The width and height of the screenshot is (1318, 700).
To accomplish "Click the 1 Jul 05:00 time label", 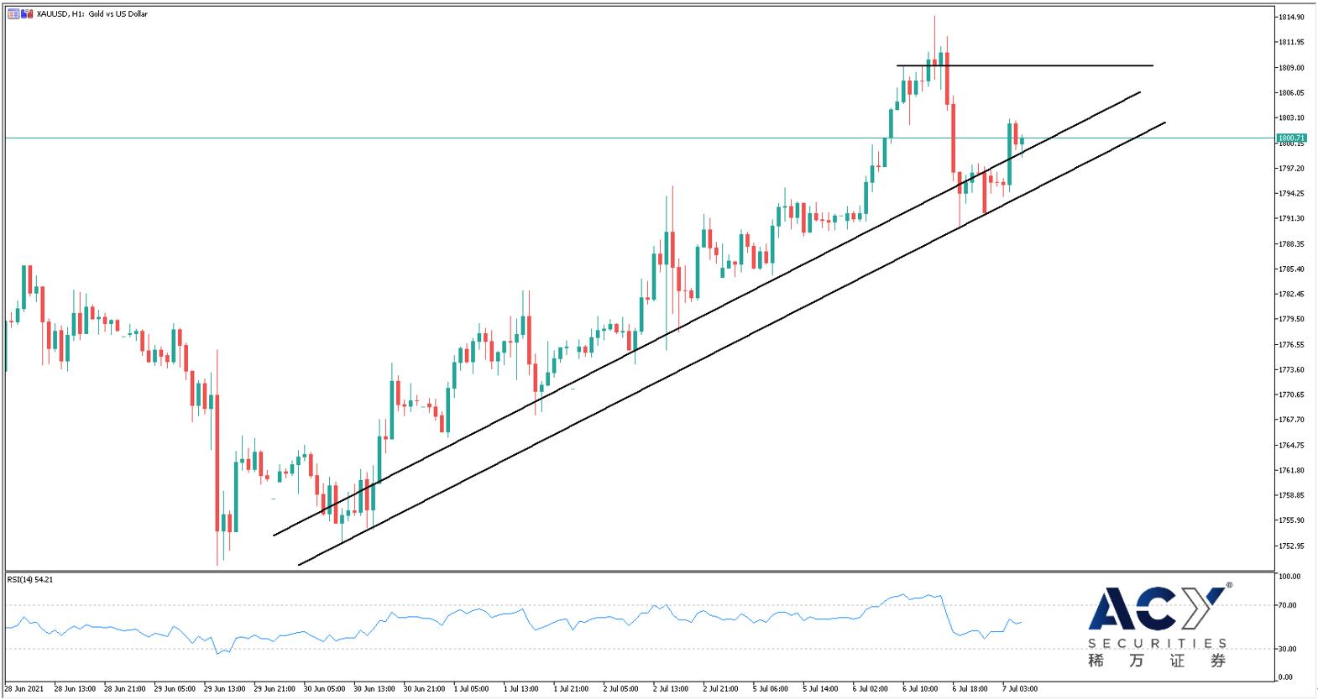I will [473, 689].
